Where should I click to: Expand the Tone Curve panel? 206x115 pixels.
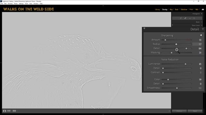pos(202,26)
